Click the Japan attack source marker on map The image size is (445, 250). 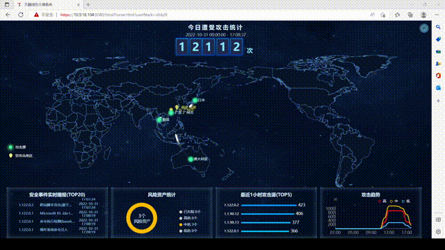[x=195, y=100]
